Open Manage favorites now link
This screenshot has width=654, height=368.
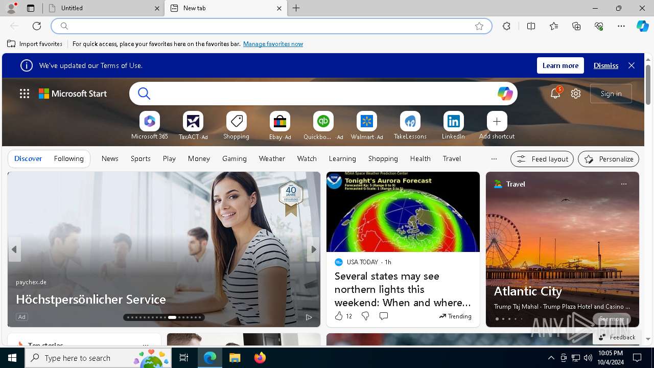pyautogui.click(x=273, y=44)
